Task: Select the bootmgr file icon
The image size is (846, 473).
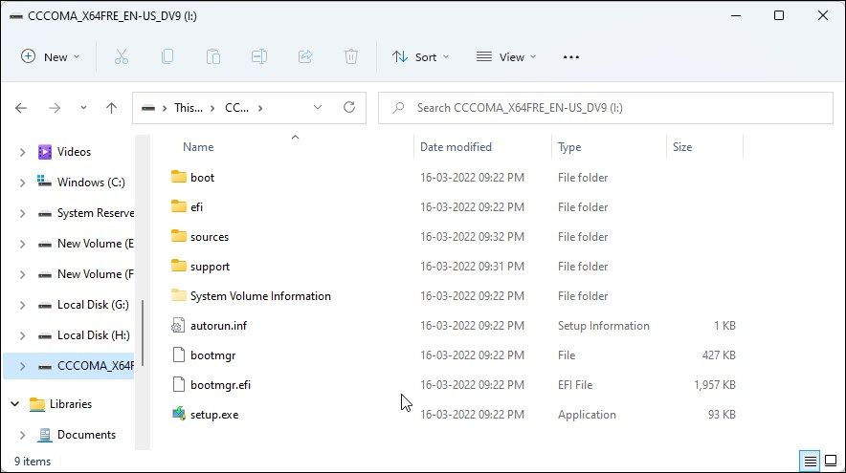Action: click(x=178, y=355)
